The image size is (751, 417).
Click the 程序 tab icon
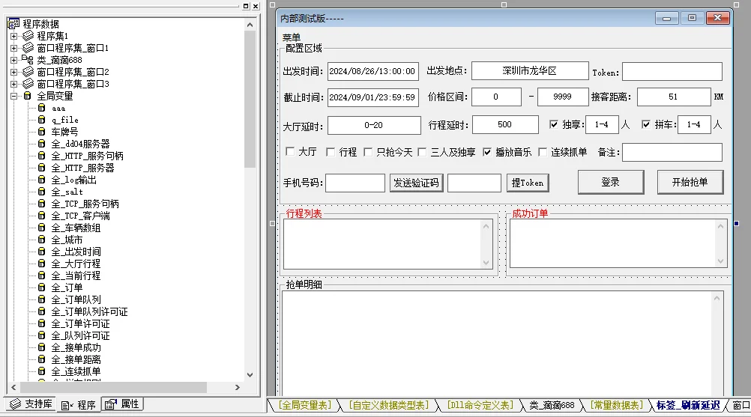coord(67,405)
